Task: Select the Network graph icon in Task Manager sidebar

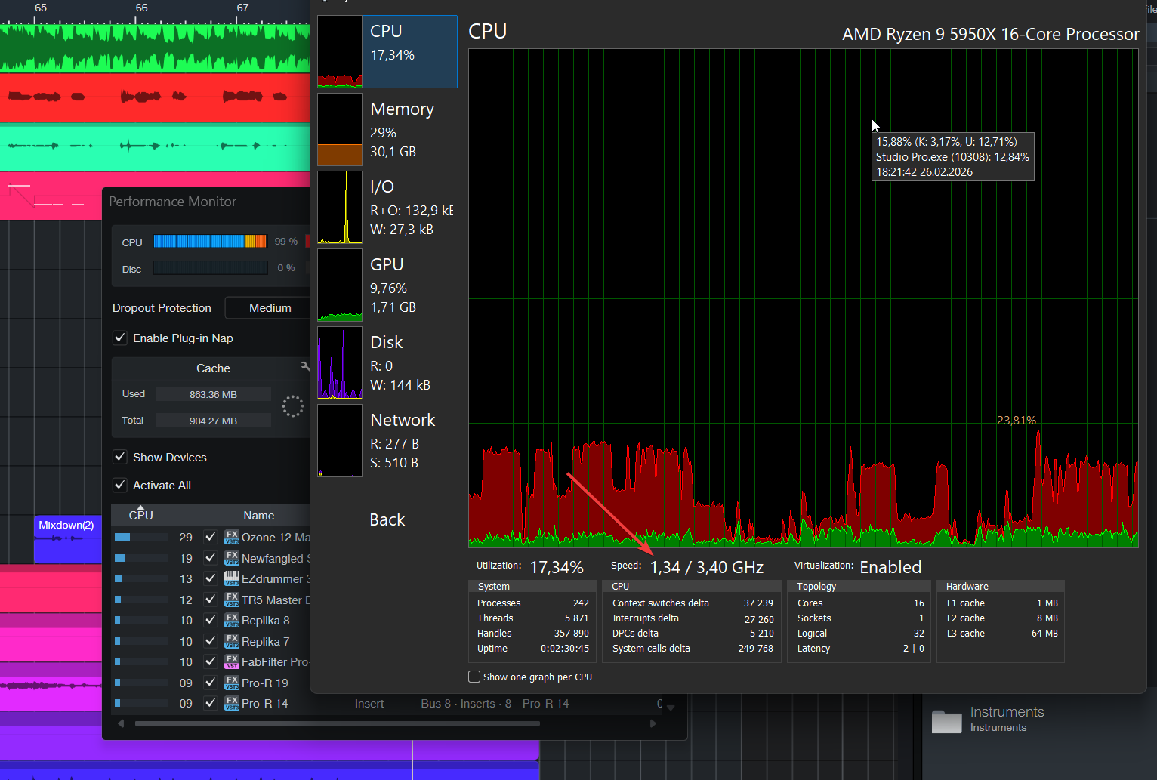Action: coord(339,440)
